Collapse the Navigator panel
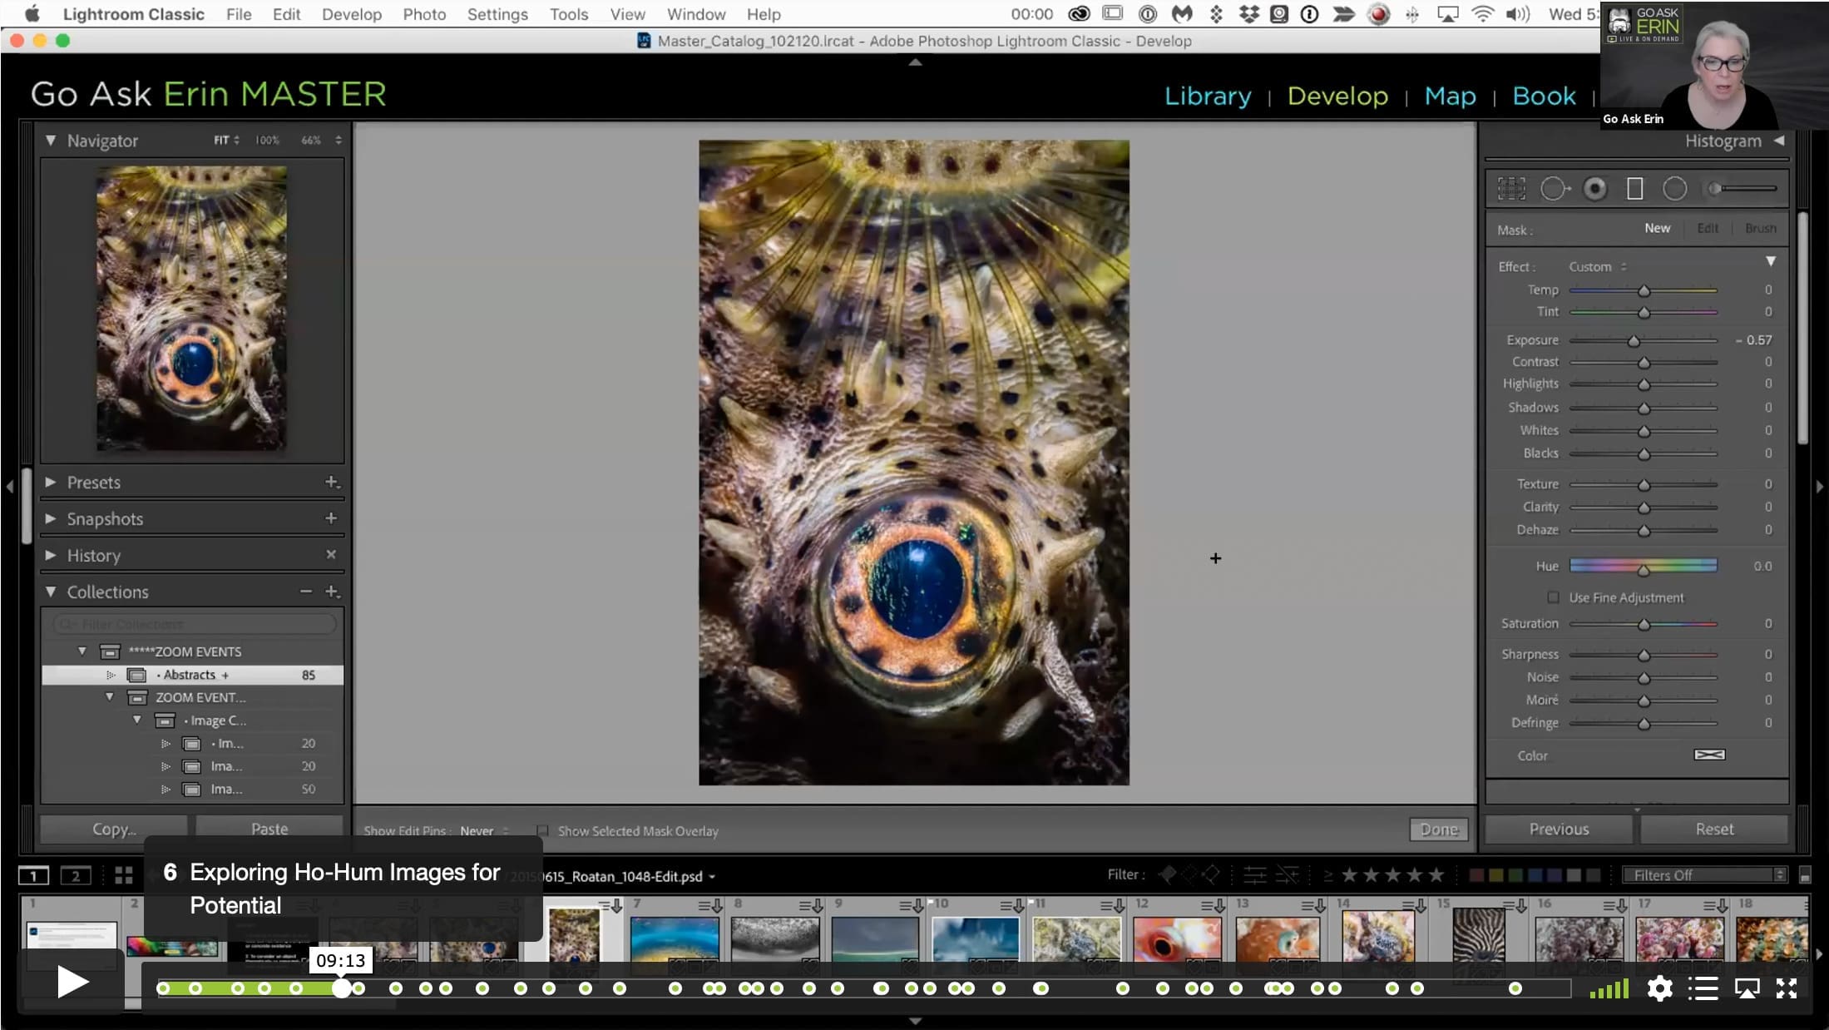The image size is (1829, 1030). click(51, 141)
